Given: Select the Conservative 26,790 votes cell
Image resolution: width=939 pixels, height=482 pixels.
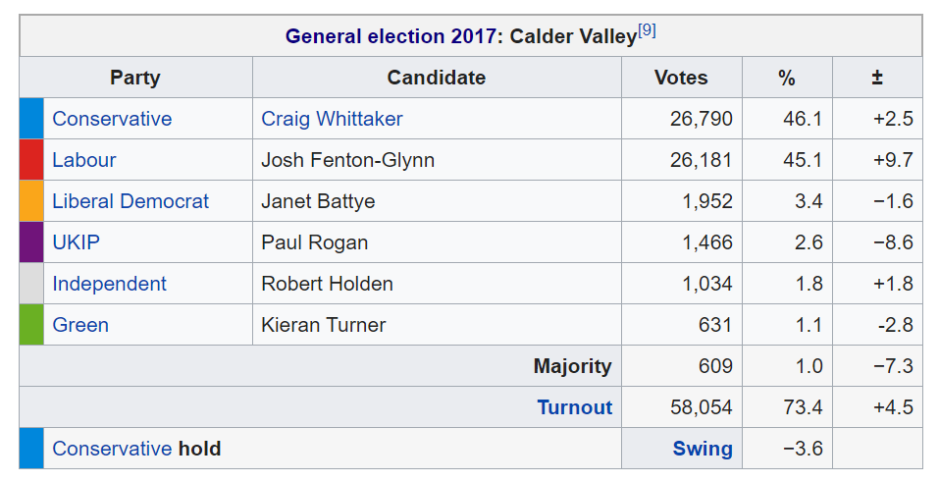Looking at the screenshot, I should pyautogui.click(x=701, y=119).
